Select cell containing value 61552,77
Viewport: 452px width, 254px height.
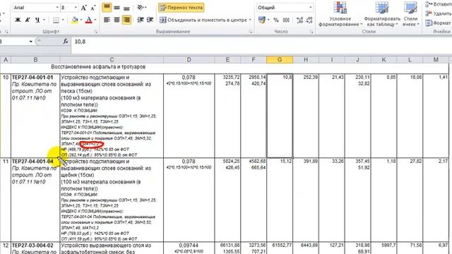(x=280, y=248)
